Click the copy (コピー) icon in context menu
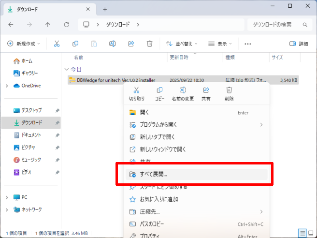Viewport: 317px width, 238px height. coord(159,90)
